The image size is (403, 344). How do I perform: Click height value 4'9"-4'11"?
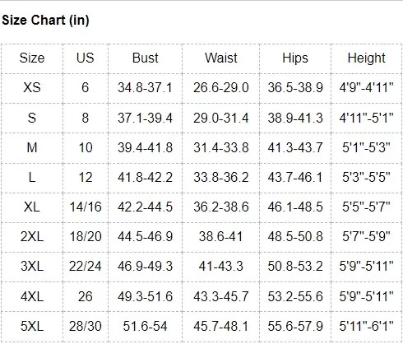tap(367, 88)
